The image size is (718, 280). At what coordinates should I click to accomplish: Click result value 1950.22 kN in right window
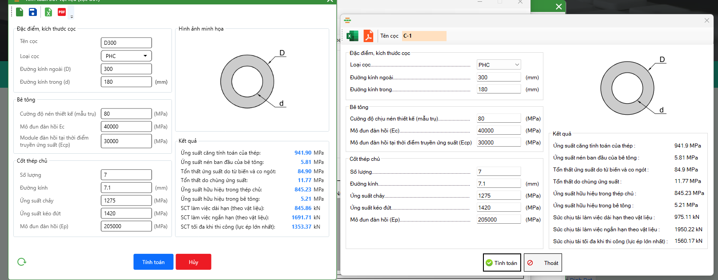[x=688, y=229]
